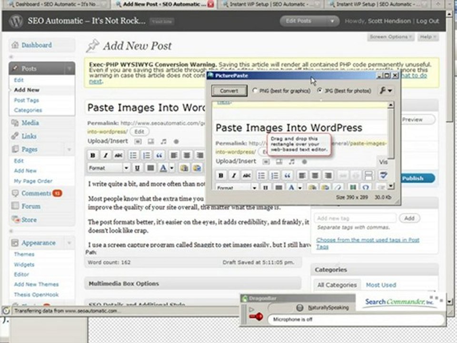Insert bulleted list in main editor toolbar

[x=133, y=155]
